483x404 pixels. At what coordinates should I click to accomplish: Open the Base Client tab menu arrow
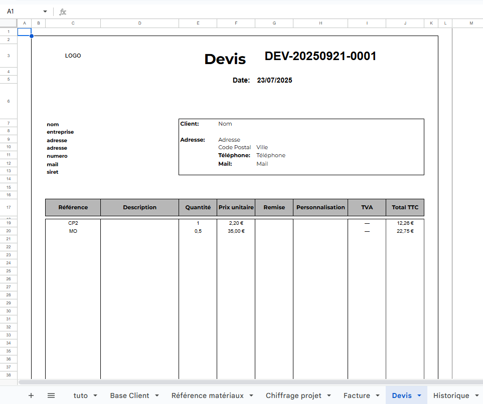tap(157, 395)
